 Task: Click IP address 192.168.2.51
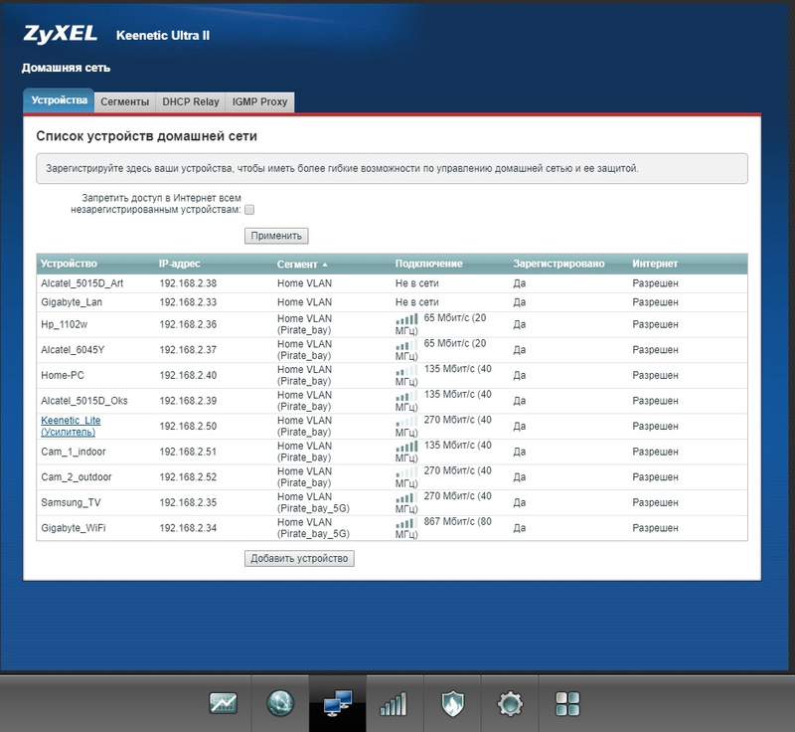[x=188, y=451]
